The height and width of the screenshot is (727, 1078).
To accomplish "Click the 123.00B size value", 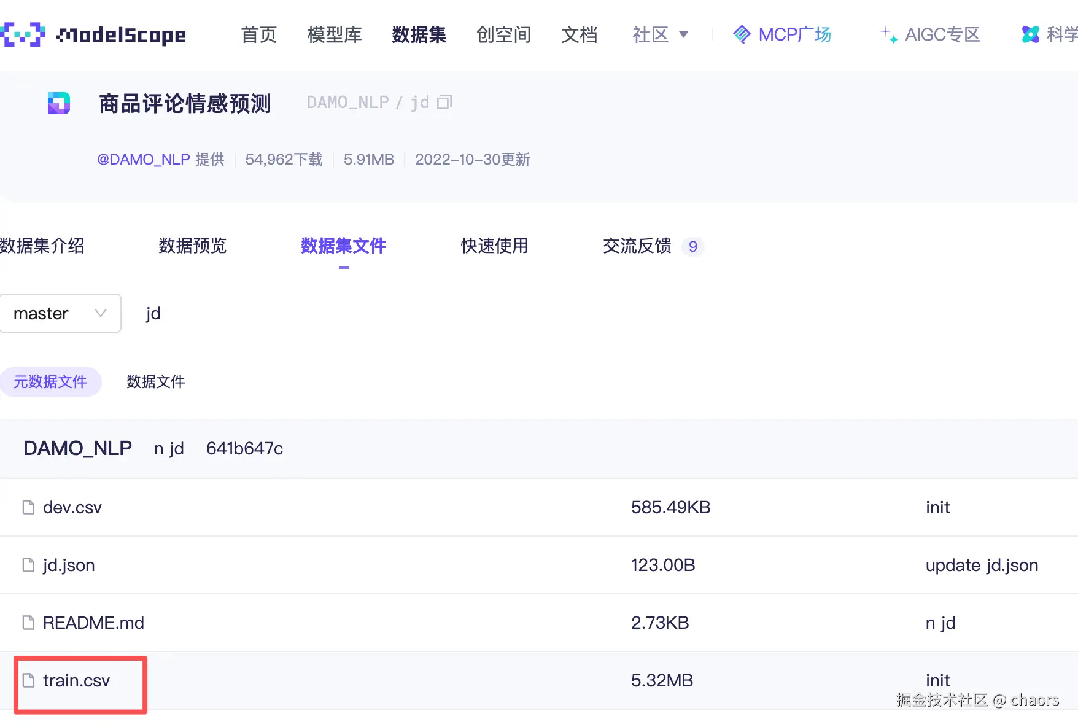I will tap(663, 565).
